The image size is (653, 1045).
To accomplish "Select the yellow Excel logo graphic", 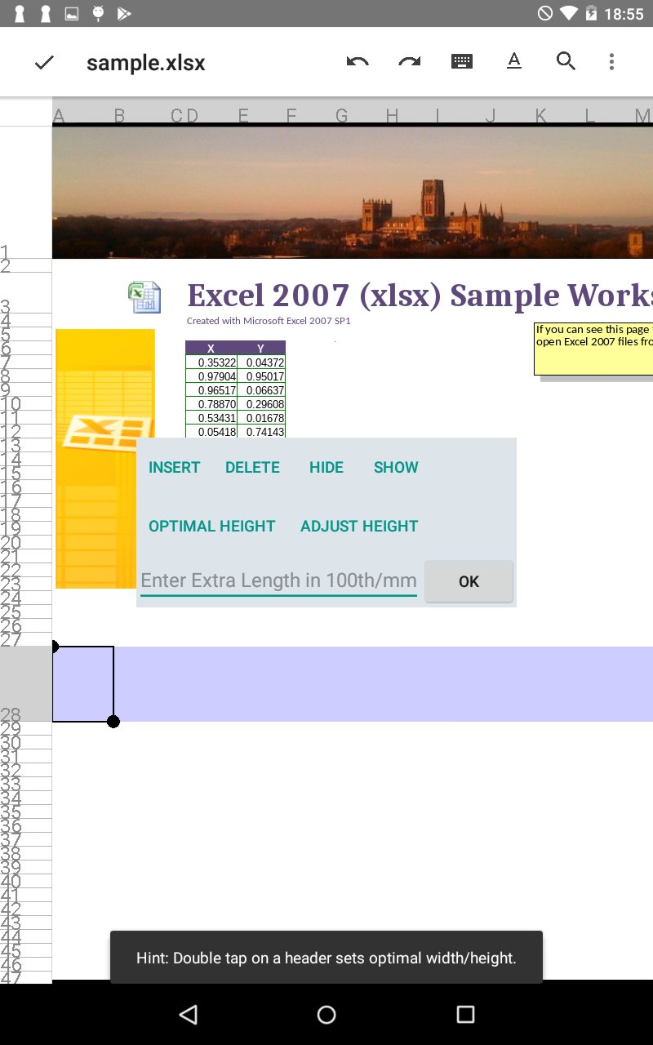I will tap(104, 459).
